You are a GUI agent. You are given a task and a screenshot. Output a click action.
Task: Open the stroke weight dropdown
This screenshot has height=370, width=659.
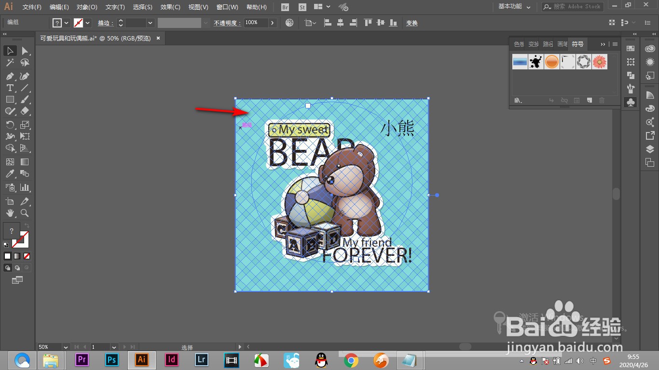pyautogui.click(x=151, y=23)
